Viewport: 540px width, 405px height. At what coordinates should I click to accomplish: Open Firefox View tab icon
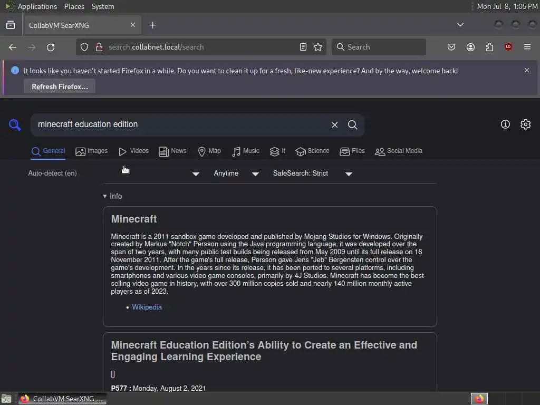pyautogui.click(x=11, y=25)
